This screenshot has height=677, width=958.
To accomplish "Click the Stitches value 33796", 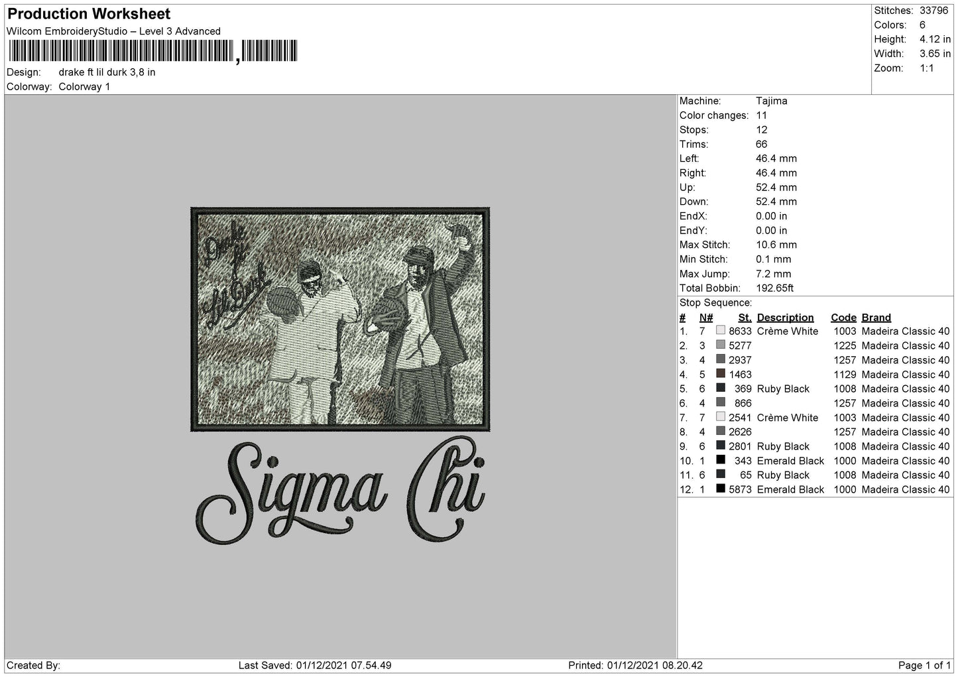I will (933, 11).
